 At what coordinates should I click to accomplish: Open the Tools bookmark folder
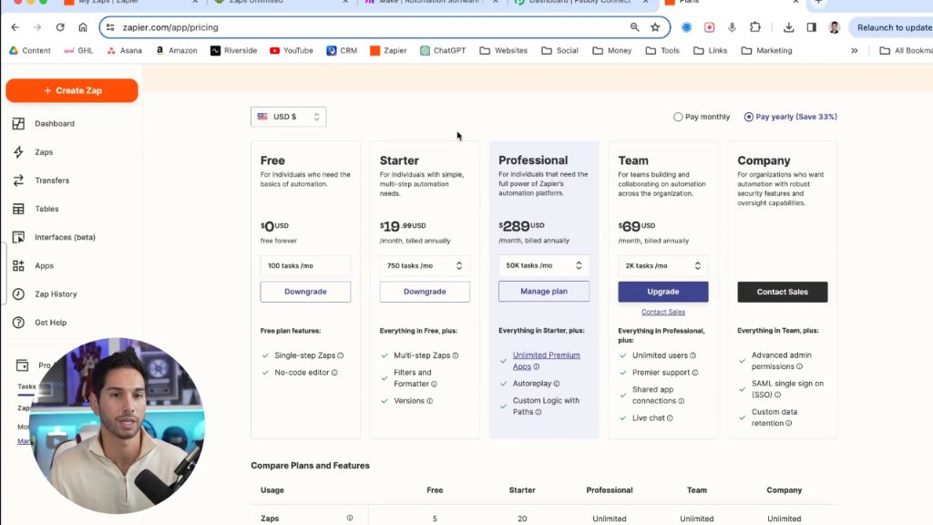click(662, 51)
